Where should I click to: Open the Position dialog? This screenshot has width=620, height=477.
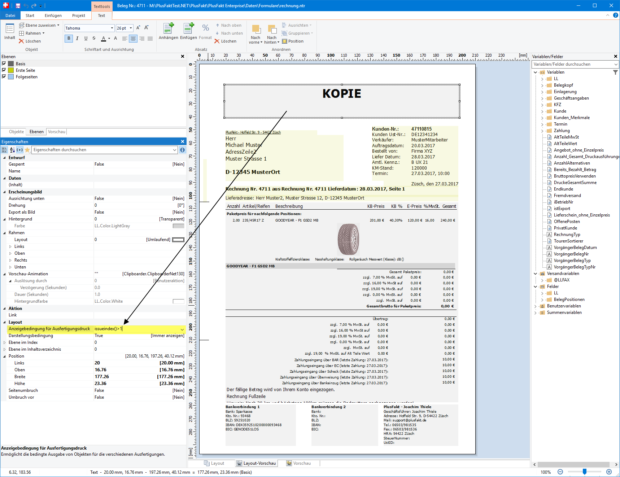293,41
